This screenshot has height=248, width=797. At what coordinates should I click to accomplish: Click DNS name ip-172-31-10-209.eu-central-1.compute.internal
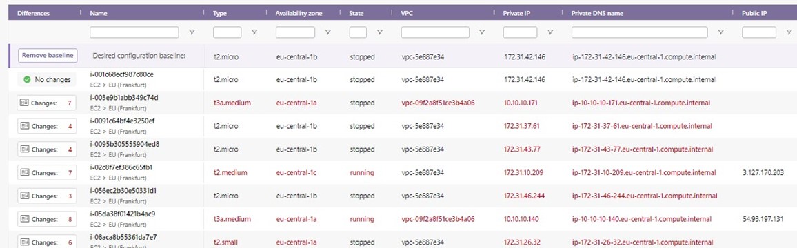643,173
